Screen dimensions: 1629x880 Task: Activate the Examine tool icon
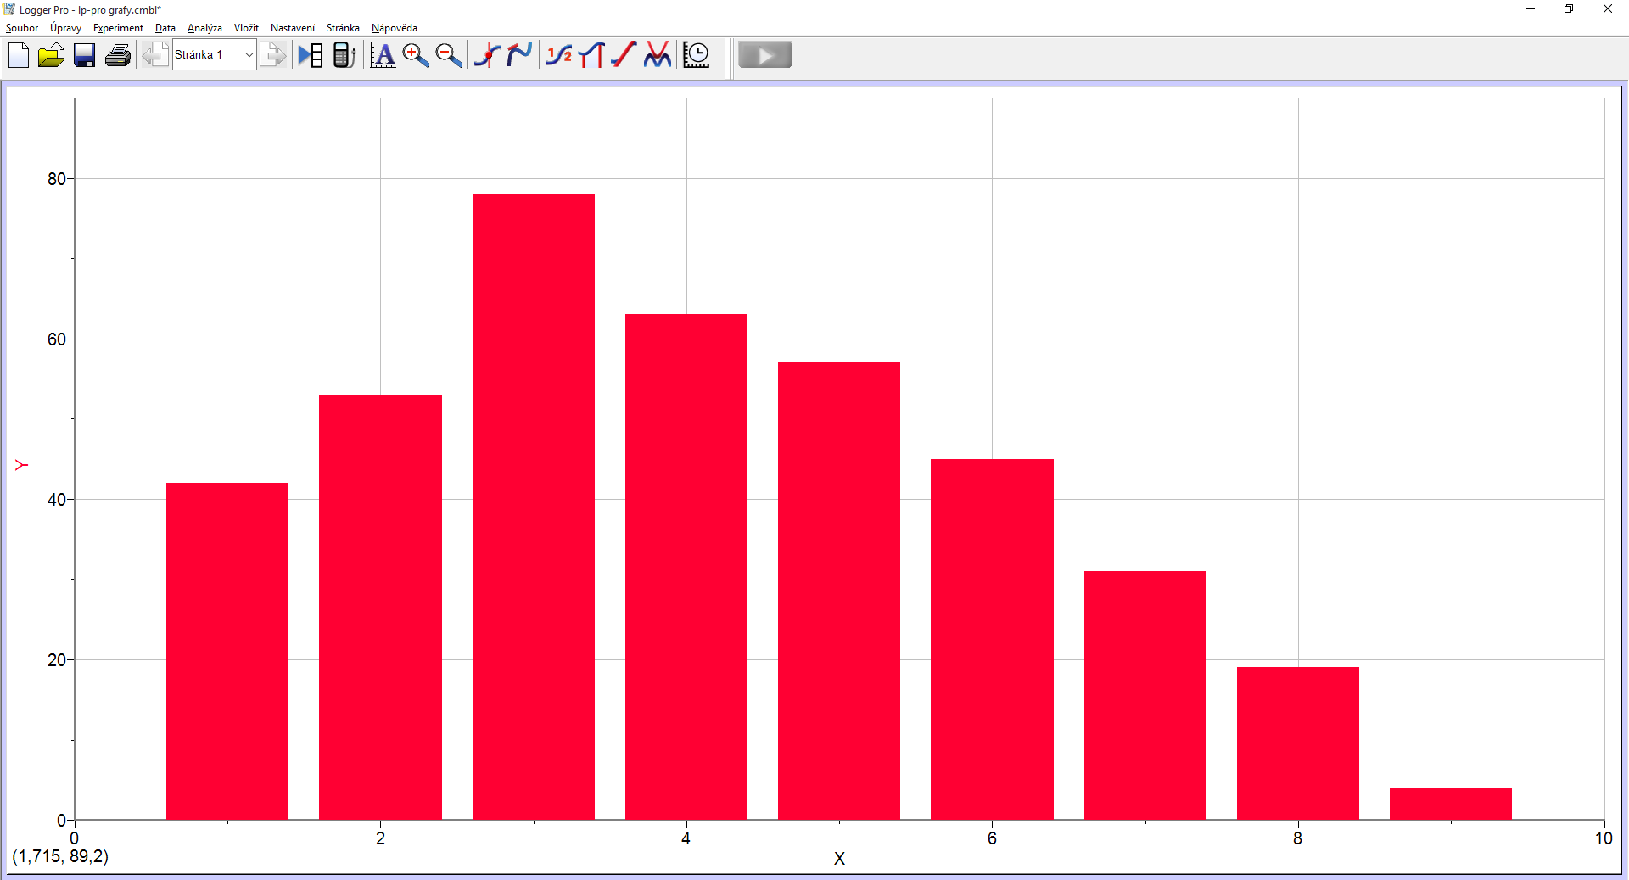487,55
